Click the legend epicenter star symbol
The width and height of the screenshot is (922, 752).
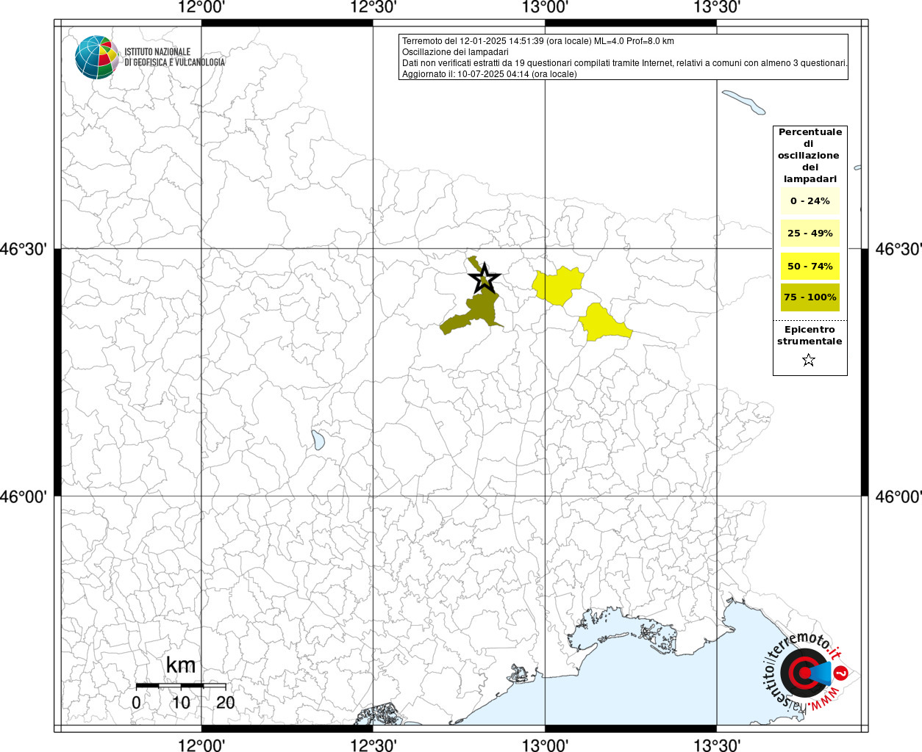pos(809,360)
